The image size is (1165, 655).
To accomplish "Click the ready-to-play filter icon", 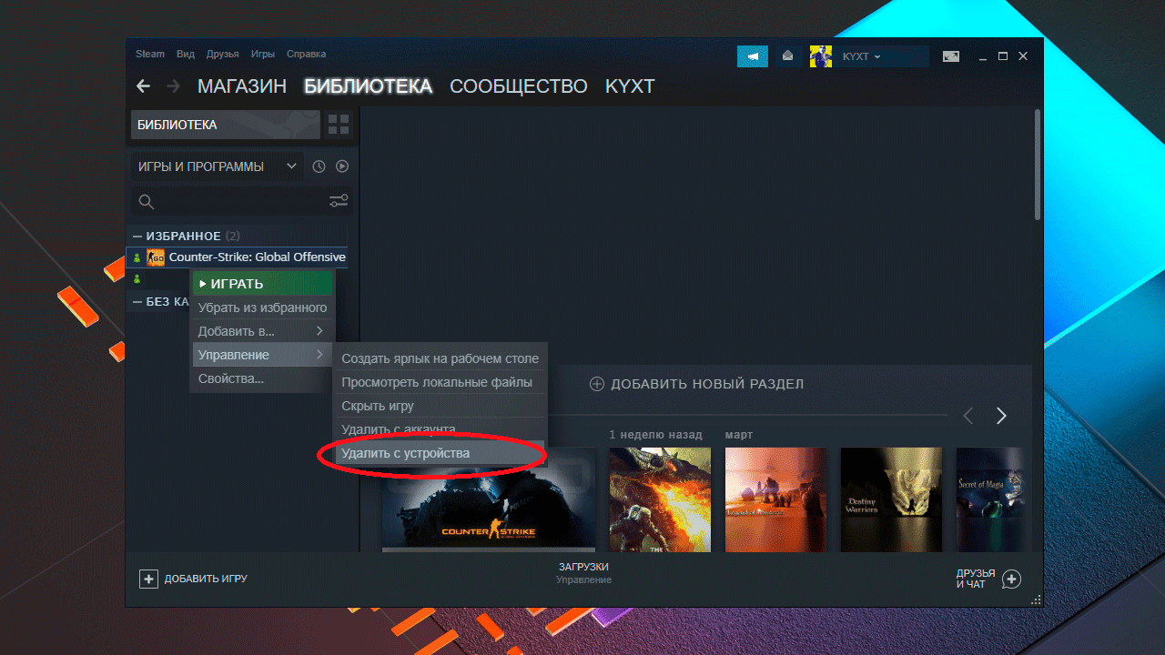I will tap(342, 166).
